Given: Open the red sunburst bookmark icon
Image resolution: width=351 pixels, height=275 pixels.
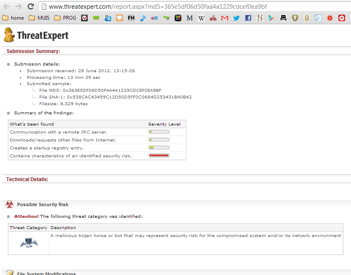Looking at the screenshot, I should (x=330, y=18).
